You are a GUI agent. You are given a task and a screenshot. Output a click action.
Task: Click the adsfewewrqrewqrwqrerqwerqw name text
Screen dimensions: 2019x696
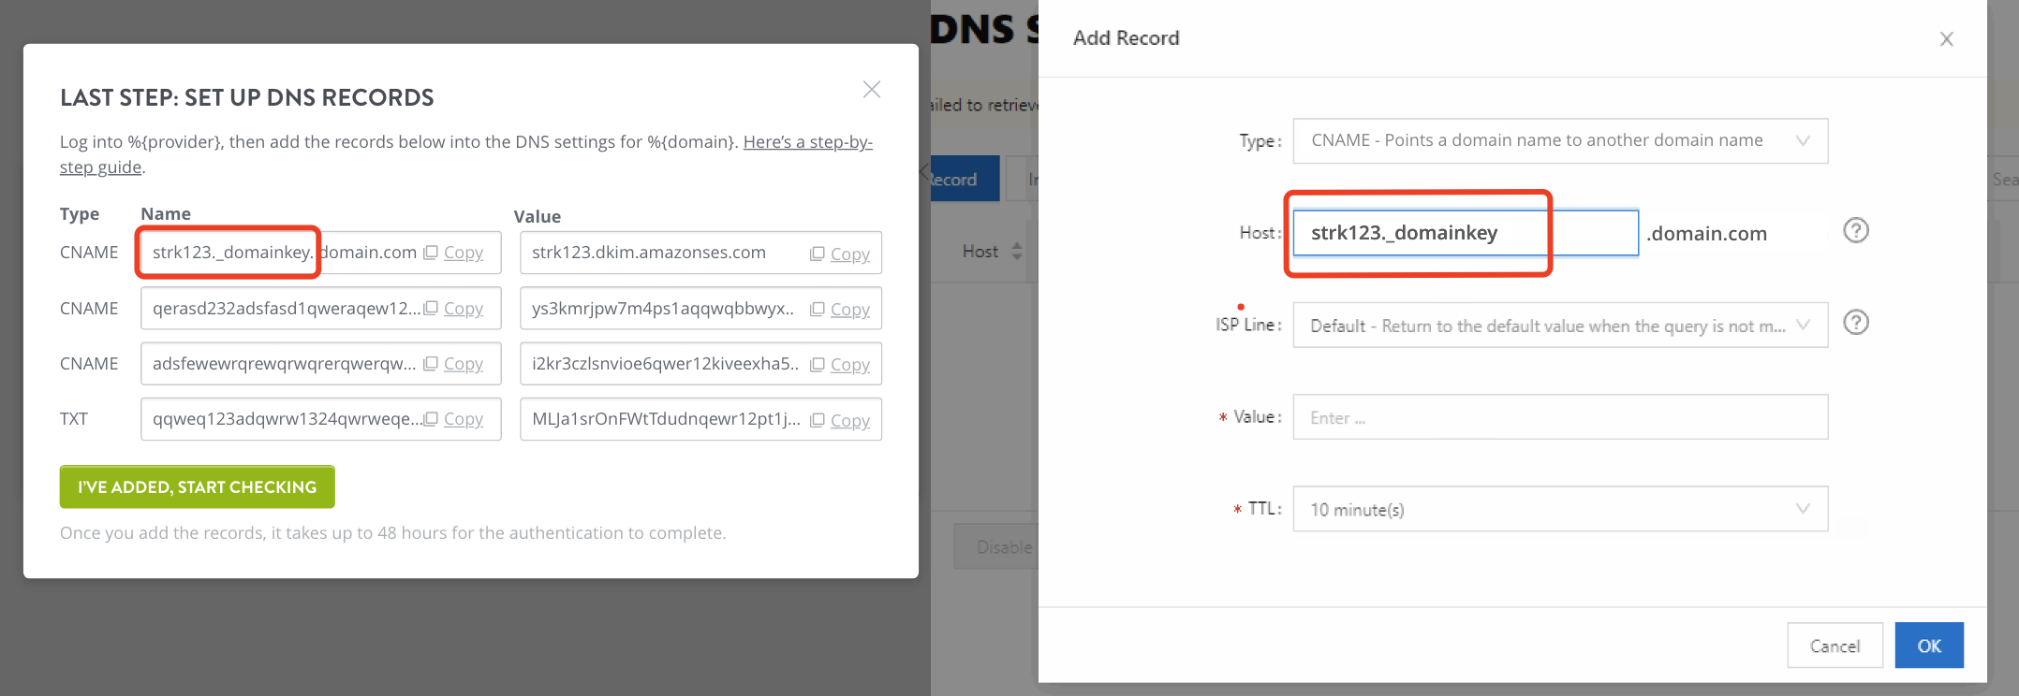285,364
